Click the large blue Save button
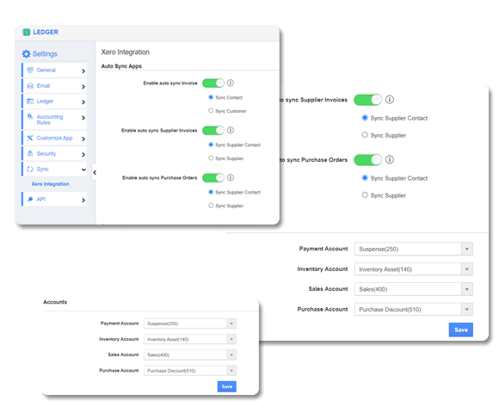Viewport: 499px width, 413px height. (x=461, y=330)
